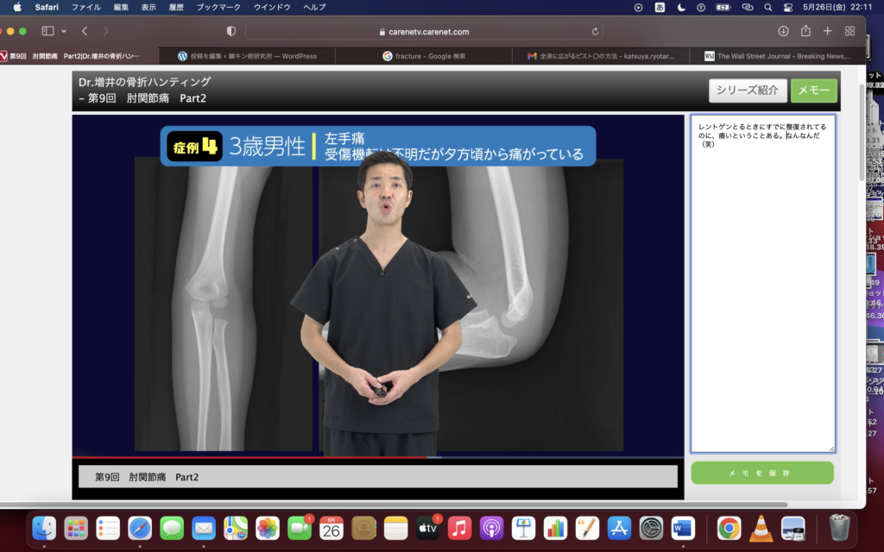The width and height of the screenshot is (884, 552).
Task: Click the privacy shield icon in toolbar
Action: point(230,31)
